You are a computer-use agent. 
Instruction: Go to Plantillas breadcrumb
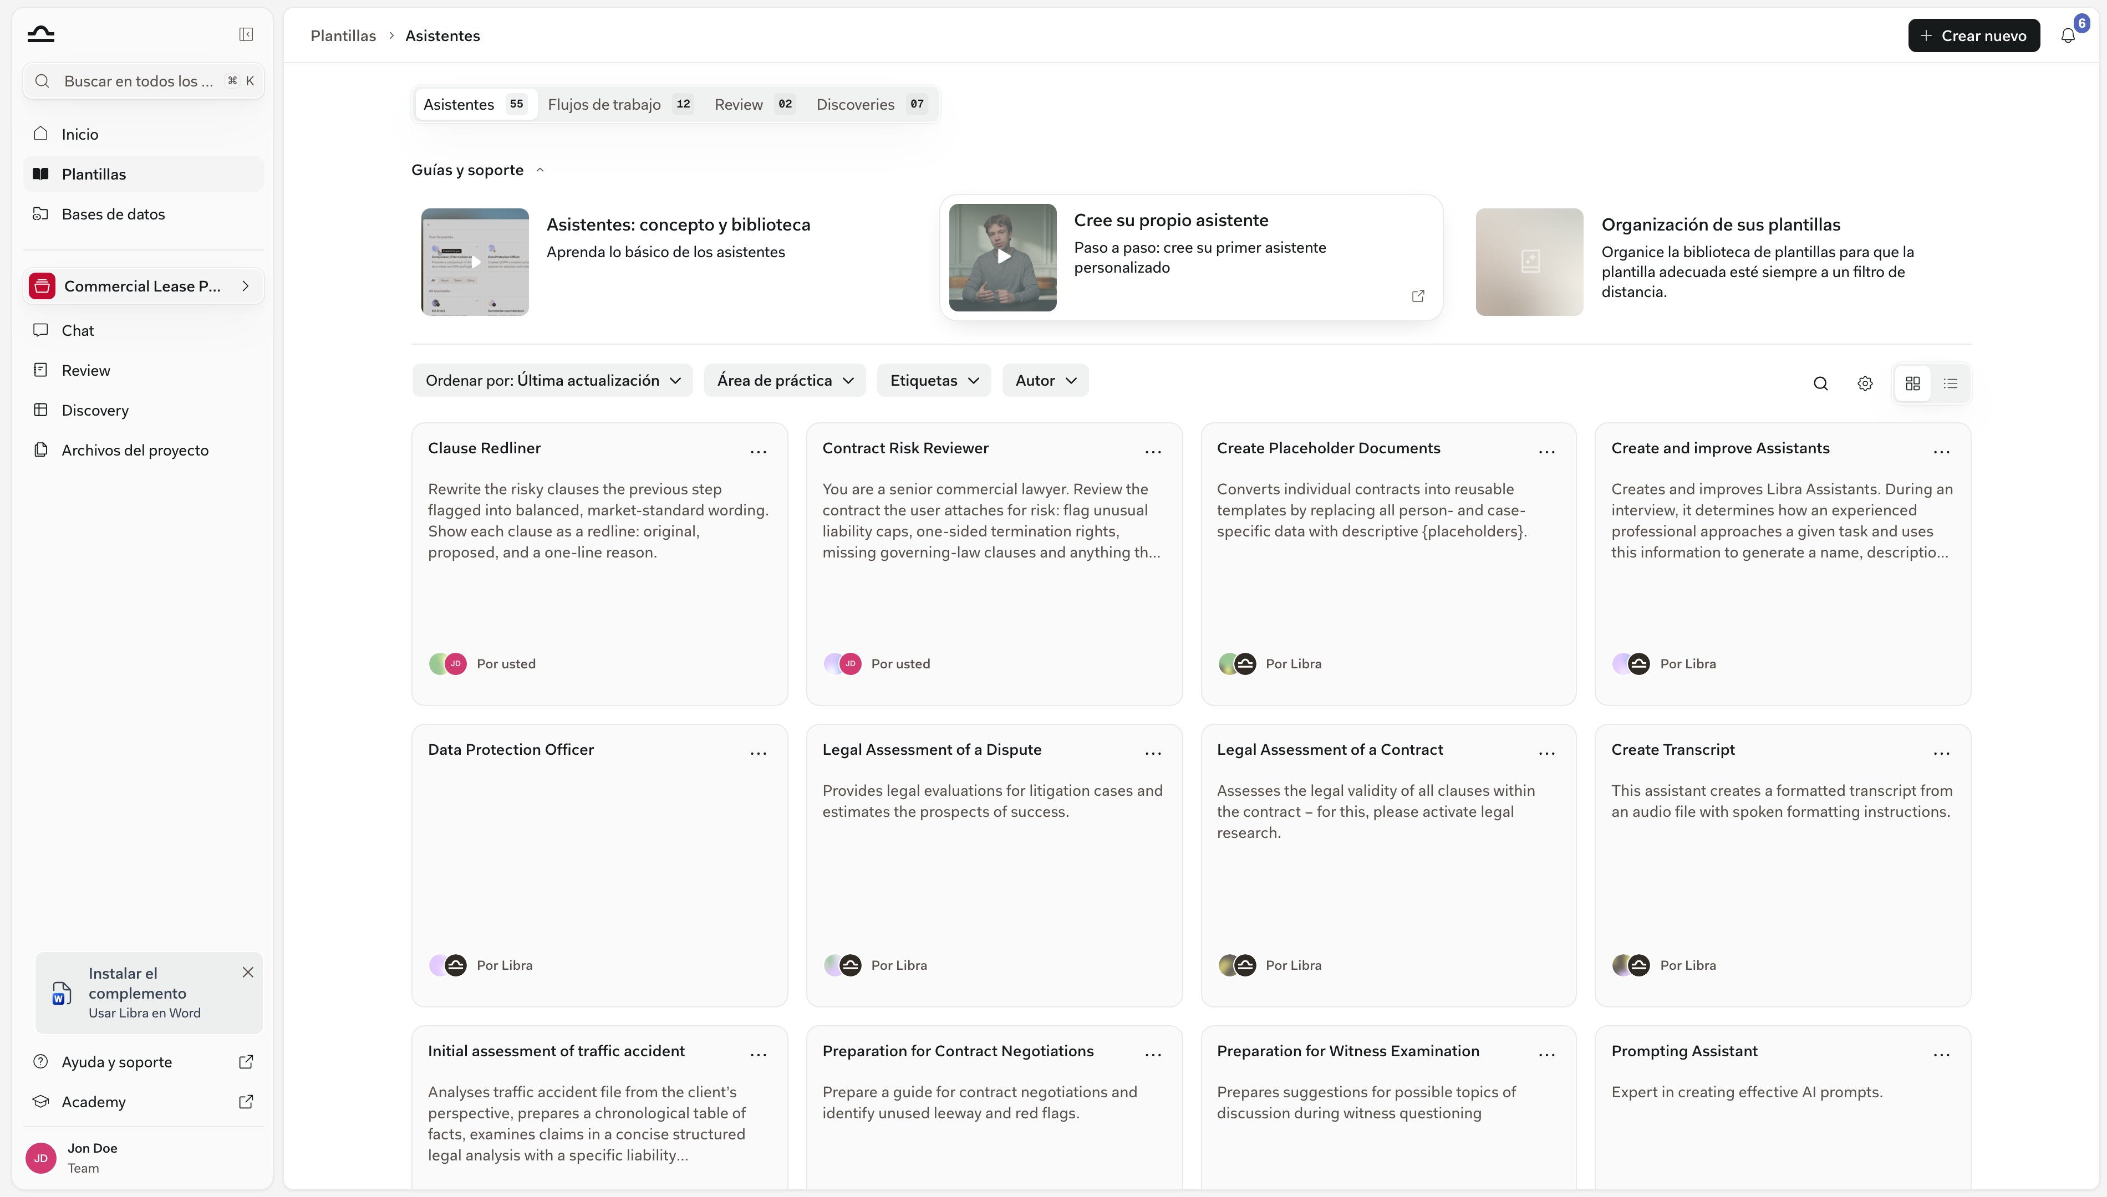point(343,35)
